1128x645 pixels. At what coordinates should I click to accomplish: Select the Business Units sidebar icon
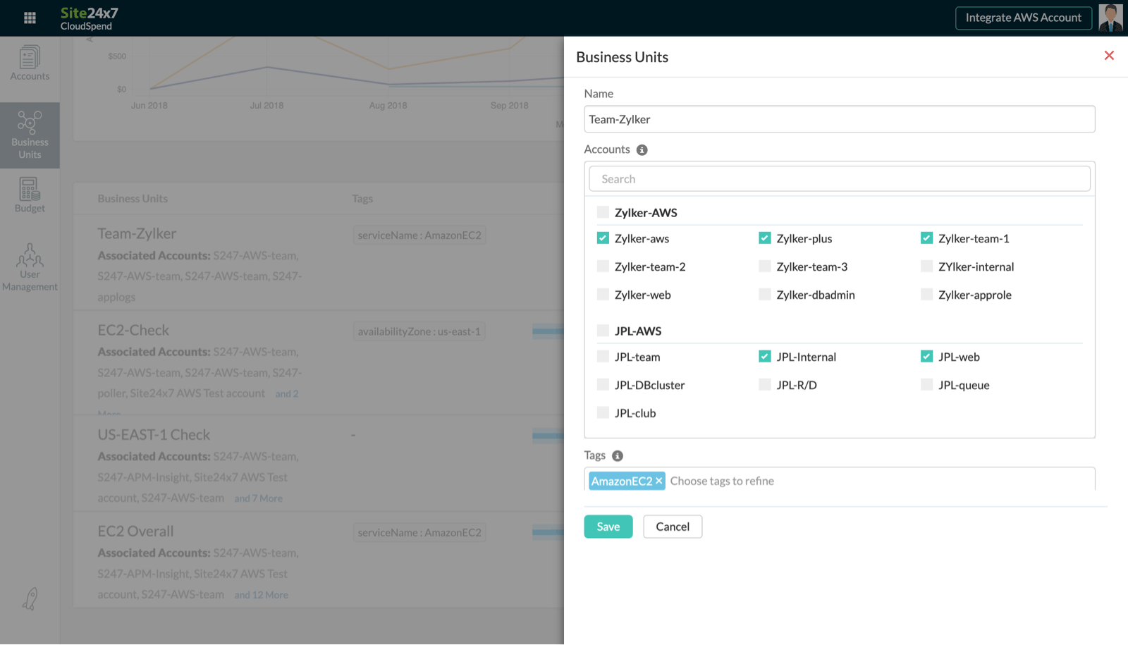[30, 135]
